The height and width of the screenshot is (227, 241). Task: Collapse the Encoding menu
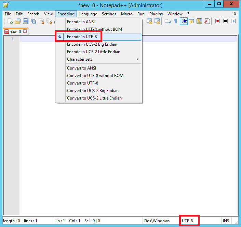tap(66, 14)
